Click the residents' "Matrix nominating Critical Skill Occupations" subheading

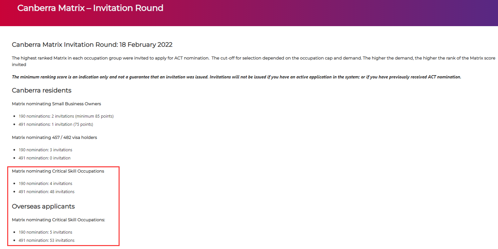pos(58,171)
